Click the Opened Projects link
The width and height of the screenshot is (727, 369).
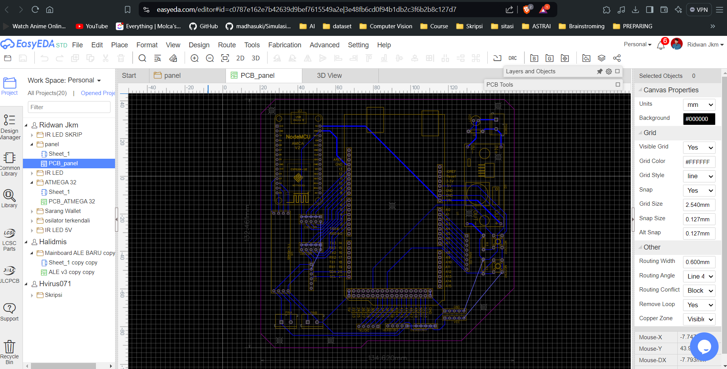(x=98, y=93)
